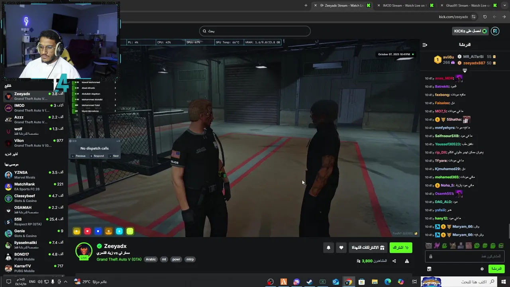Expand the pinned chat leaderboard chevron
Viewport: 510px width, 287px height.
point(465,71)
